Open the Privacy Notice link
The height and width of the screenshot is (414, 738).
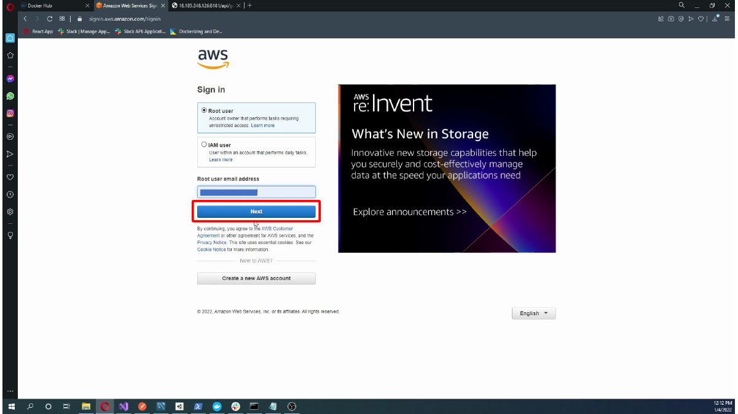pyautogui.click(x=212, y=242)
